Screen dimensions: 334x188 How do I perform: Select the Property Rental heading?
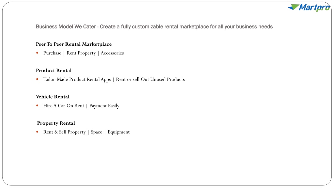click(56, 123)
